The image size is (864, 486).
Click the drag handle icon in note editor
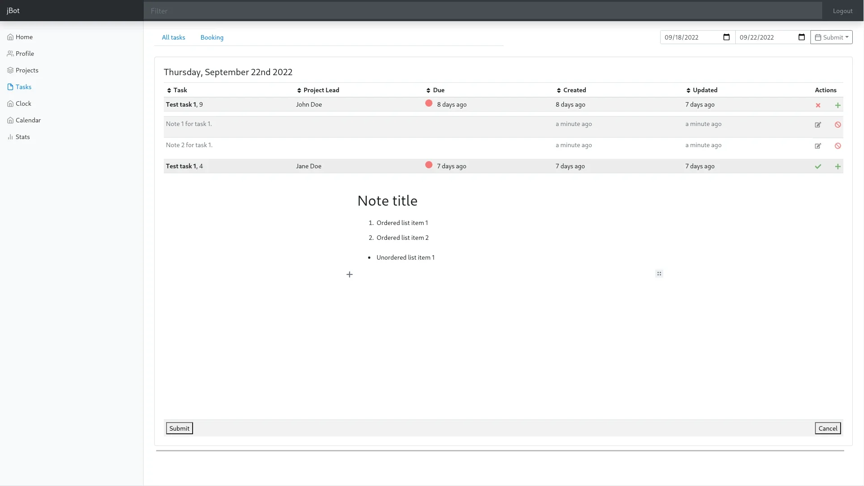pyautogui.click(x=659, y=274)
